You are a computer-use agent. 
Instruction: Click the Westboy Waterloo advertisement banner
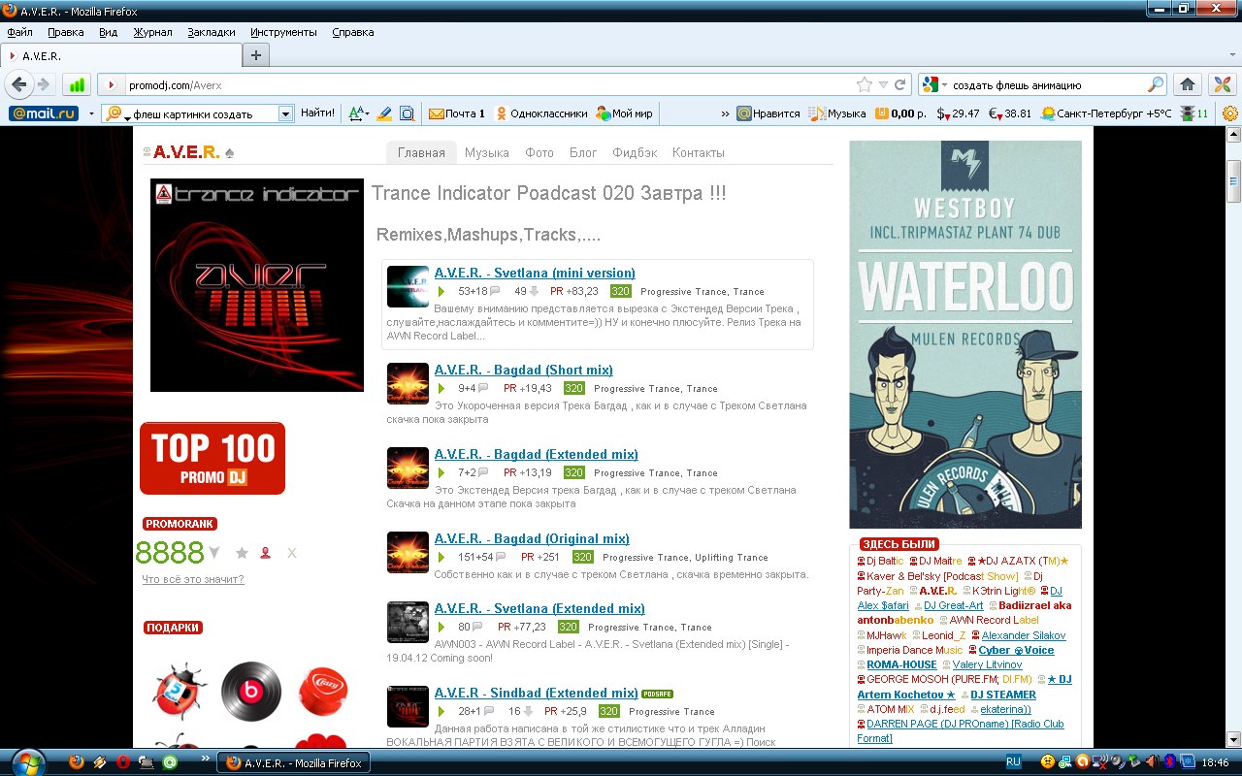tap(965, 335)
